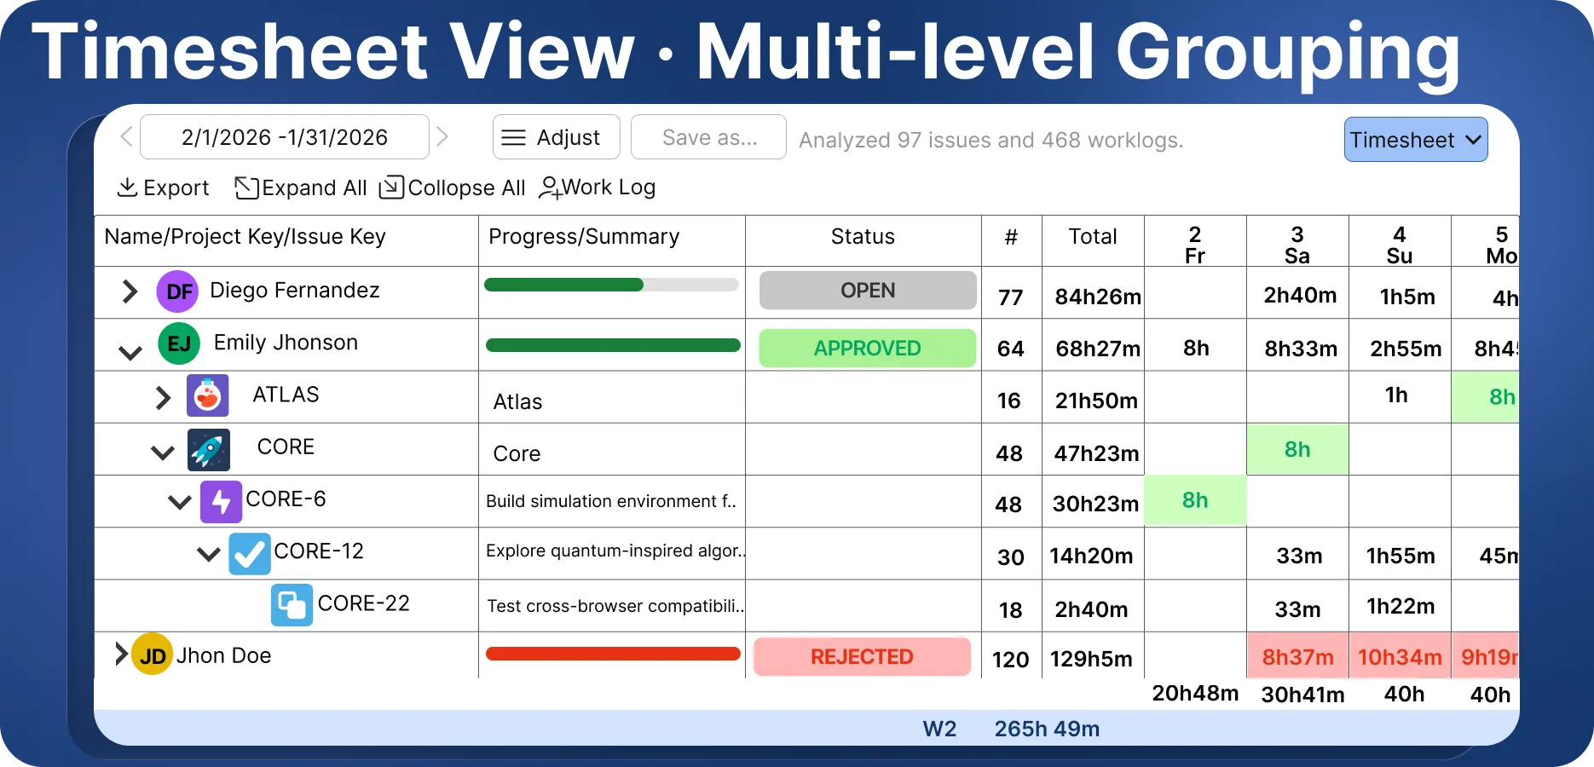Click the ATLAS project icon
1594x767 pixels.
tap(208, 395)
